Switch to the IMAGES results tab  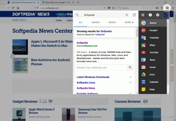pyautogui.click(x=96, y=22)
